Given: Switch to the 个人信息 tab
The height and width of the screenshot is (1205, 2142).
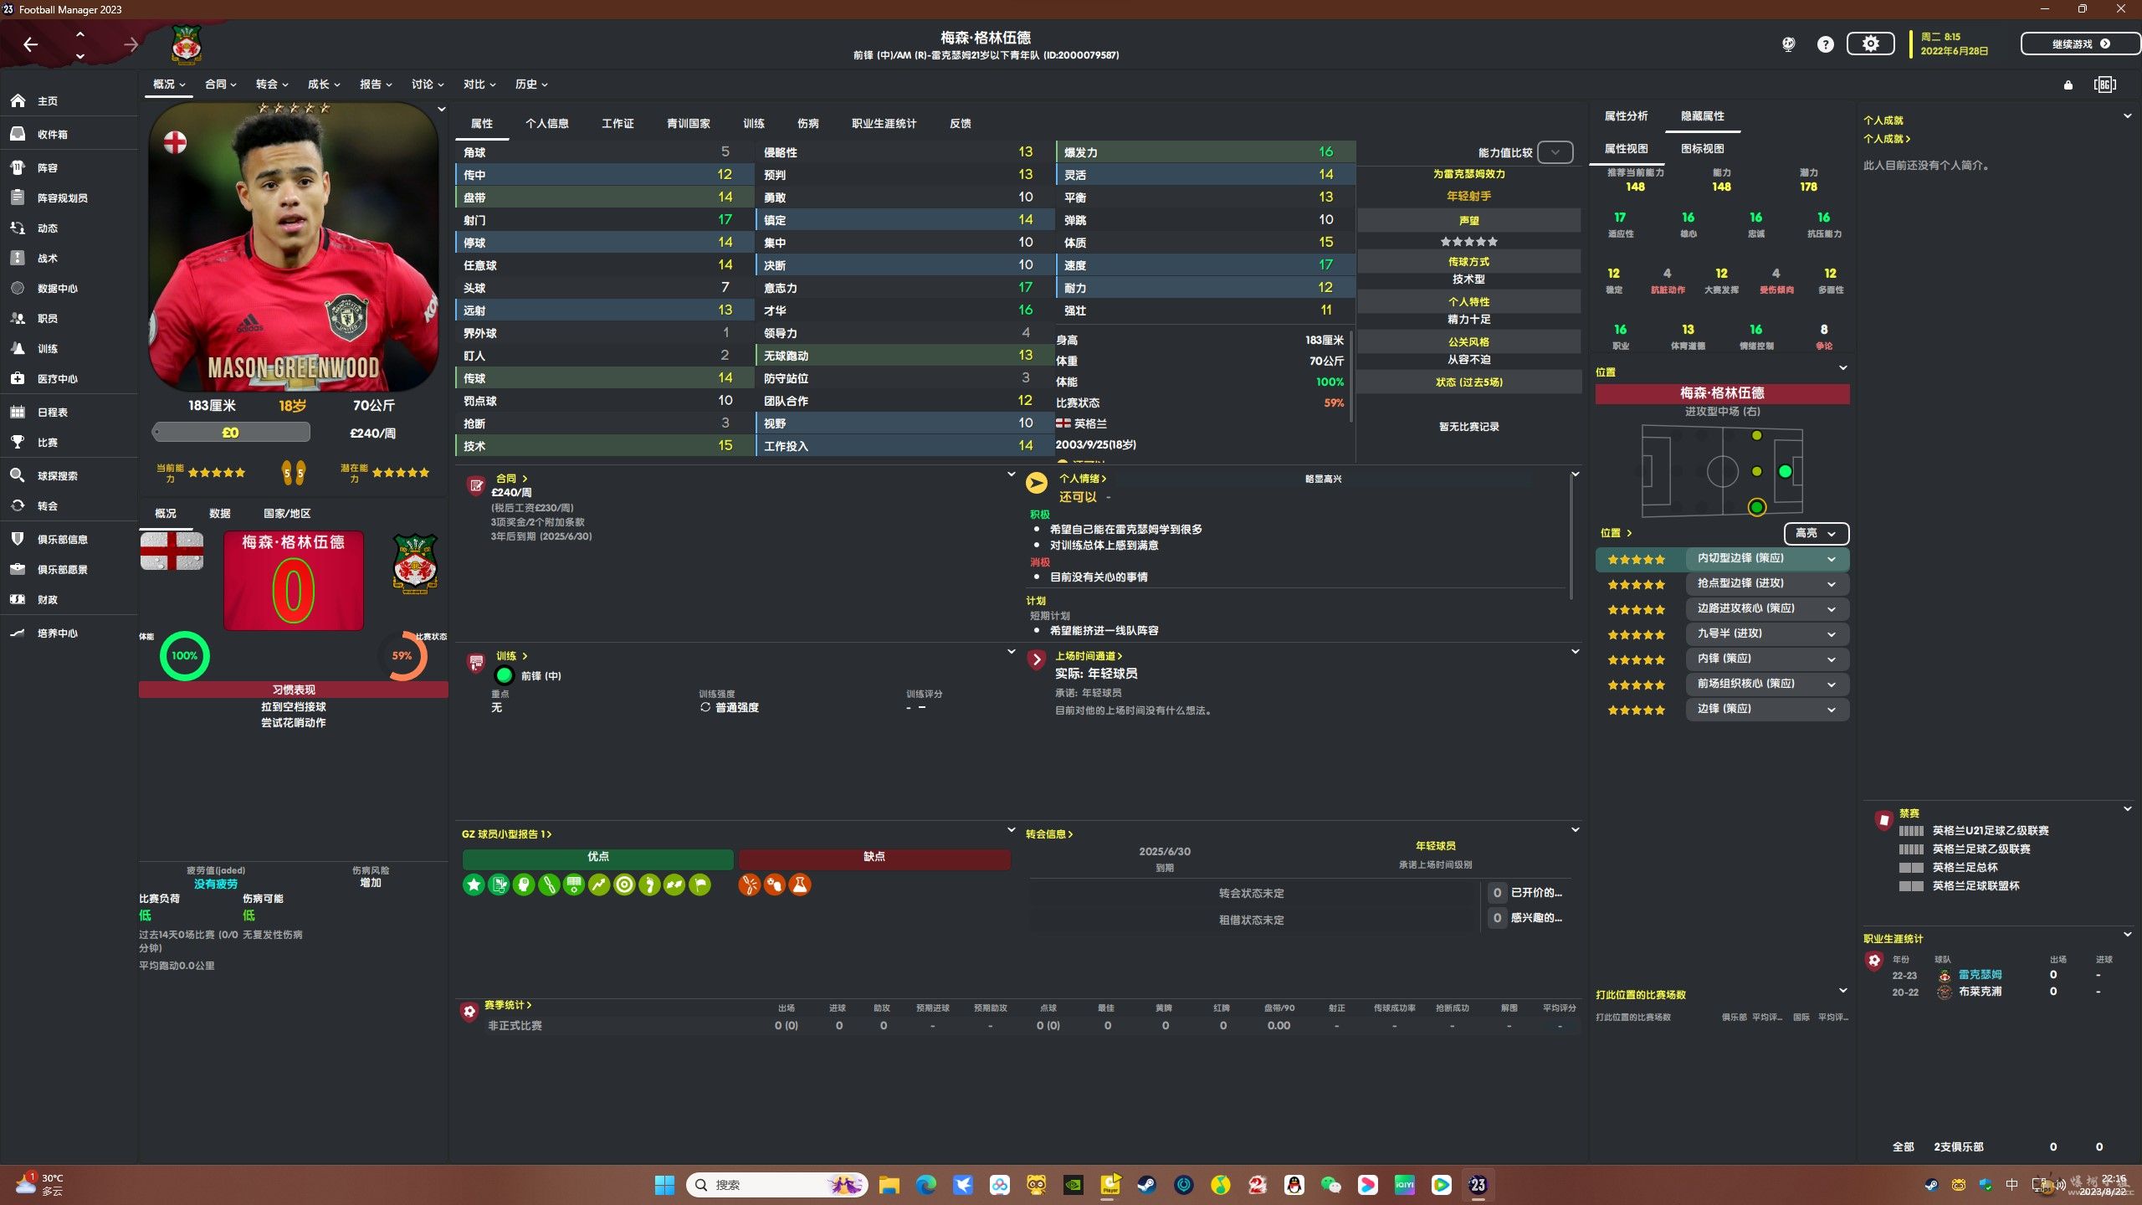Looking at the screenshot, I should tap(547, 123).
